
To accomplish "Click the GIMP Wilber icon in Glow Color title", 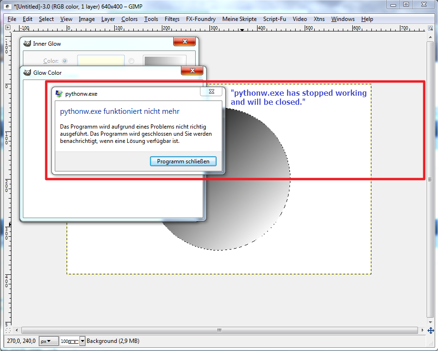I will [x=27, y=72].
